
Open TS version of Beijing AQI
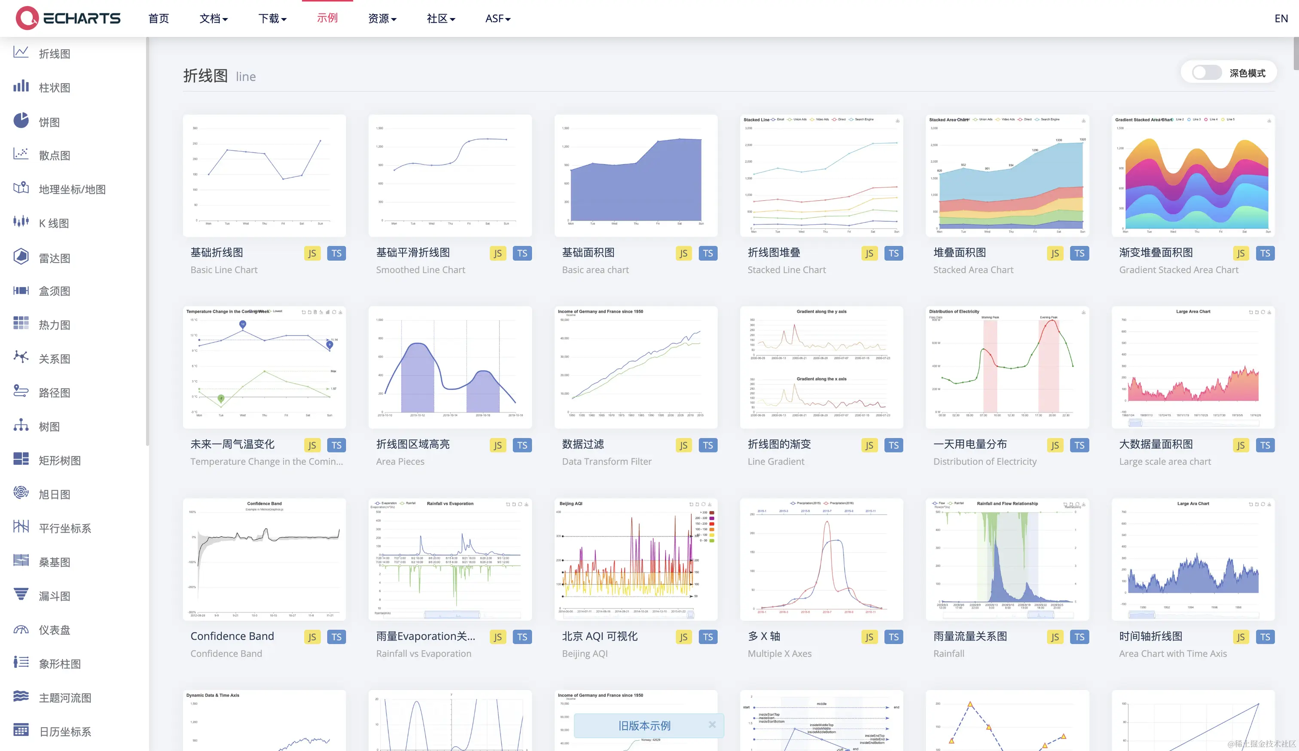[x=708, y=637]
